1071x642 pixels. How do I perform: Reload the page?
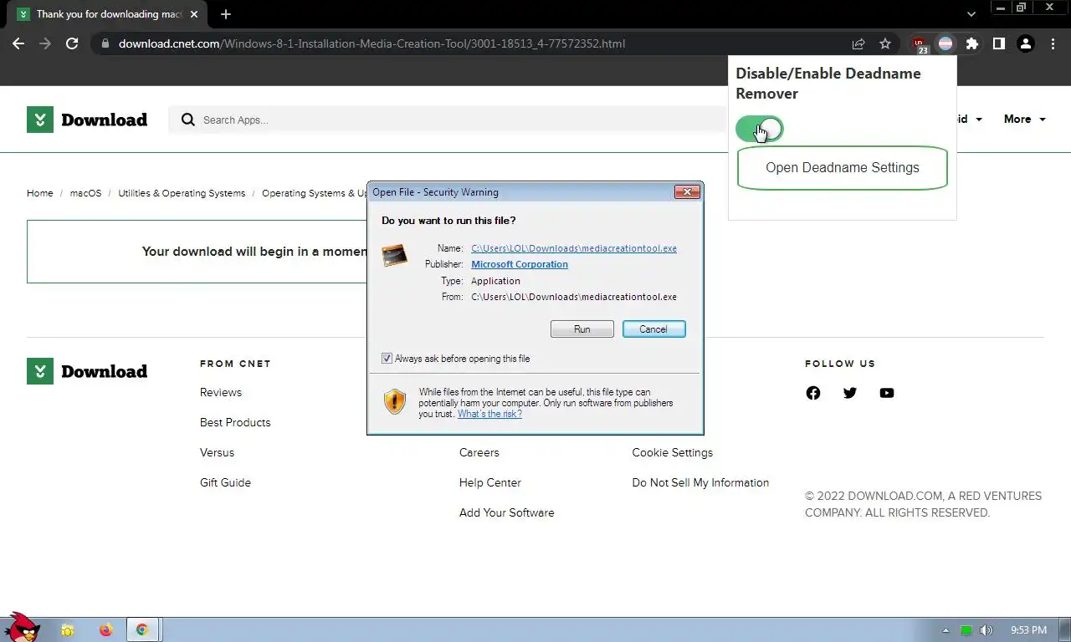72,43
